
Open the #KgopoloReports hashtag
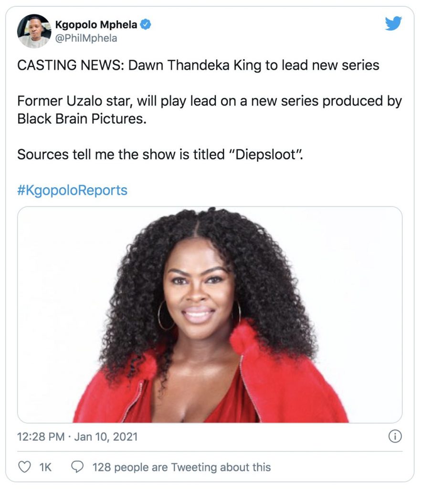point(72,190)
